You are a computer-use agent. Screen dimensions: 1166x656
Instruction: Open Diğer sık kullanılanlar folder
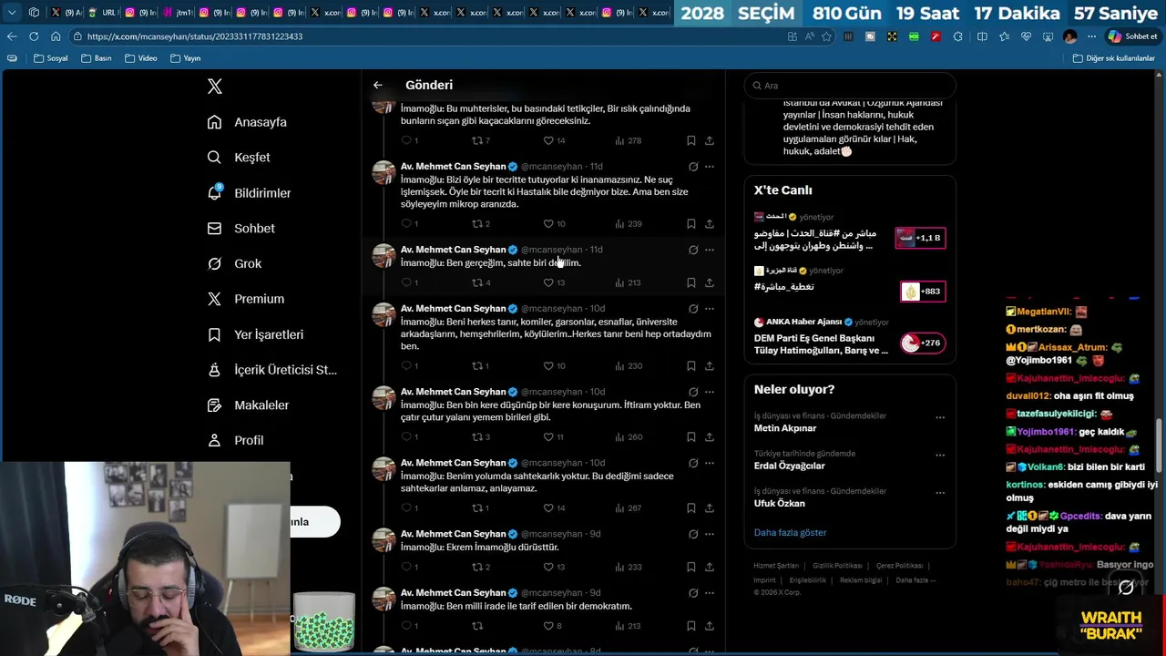coord(1114,58)
